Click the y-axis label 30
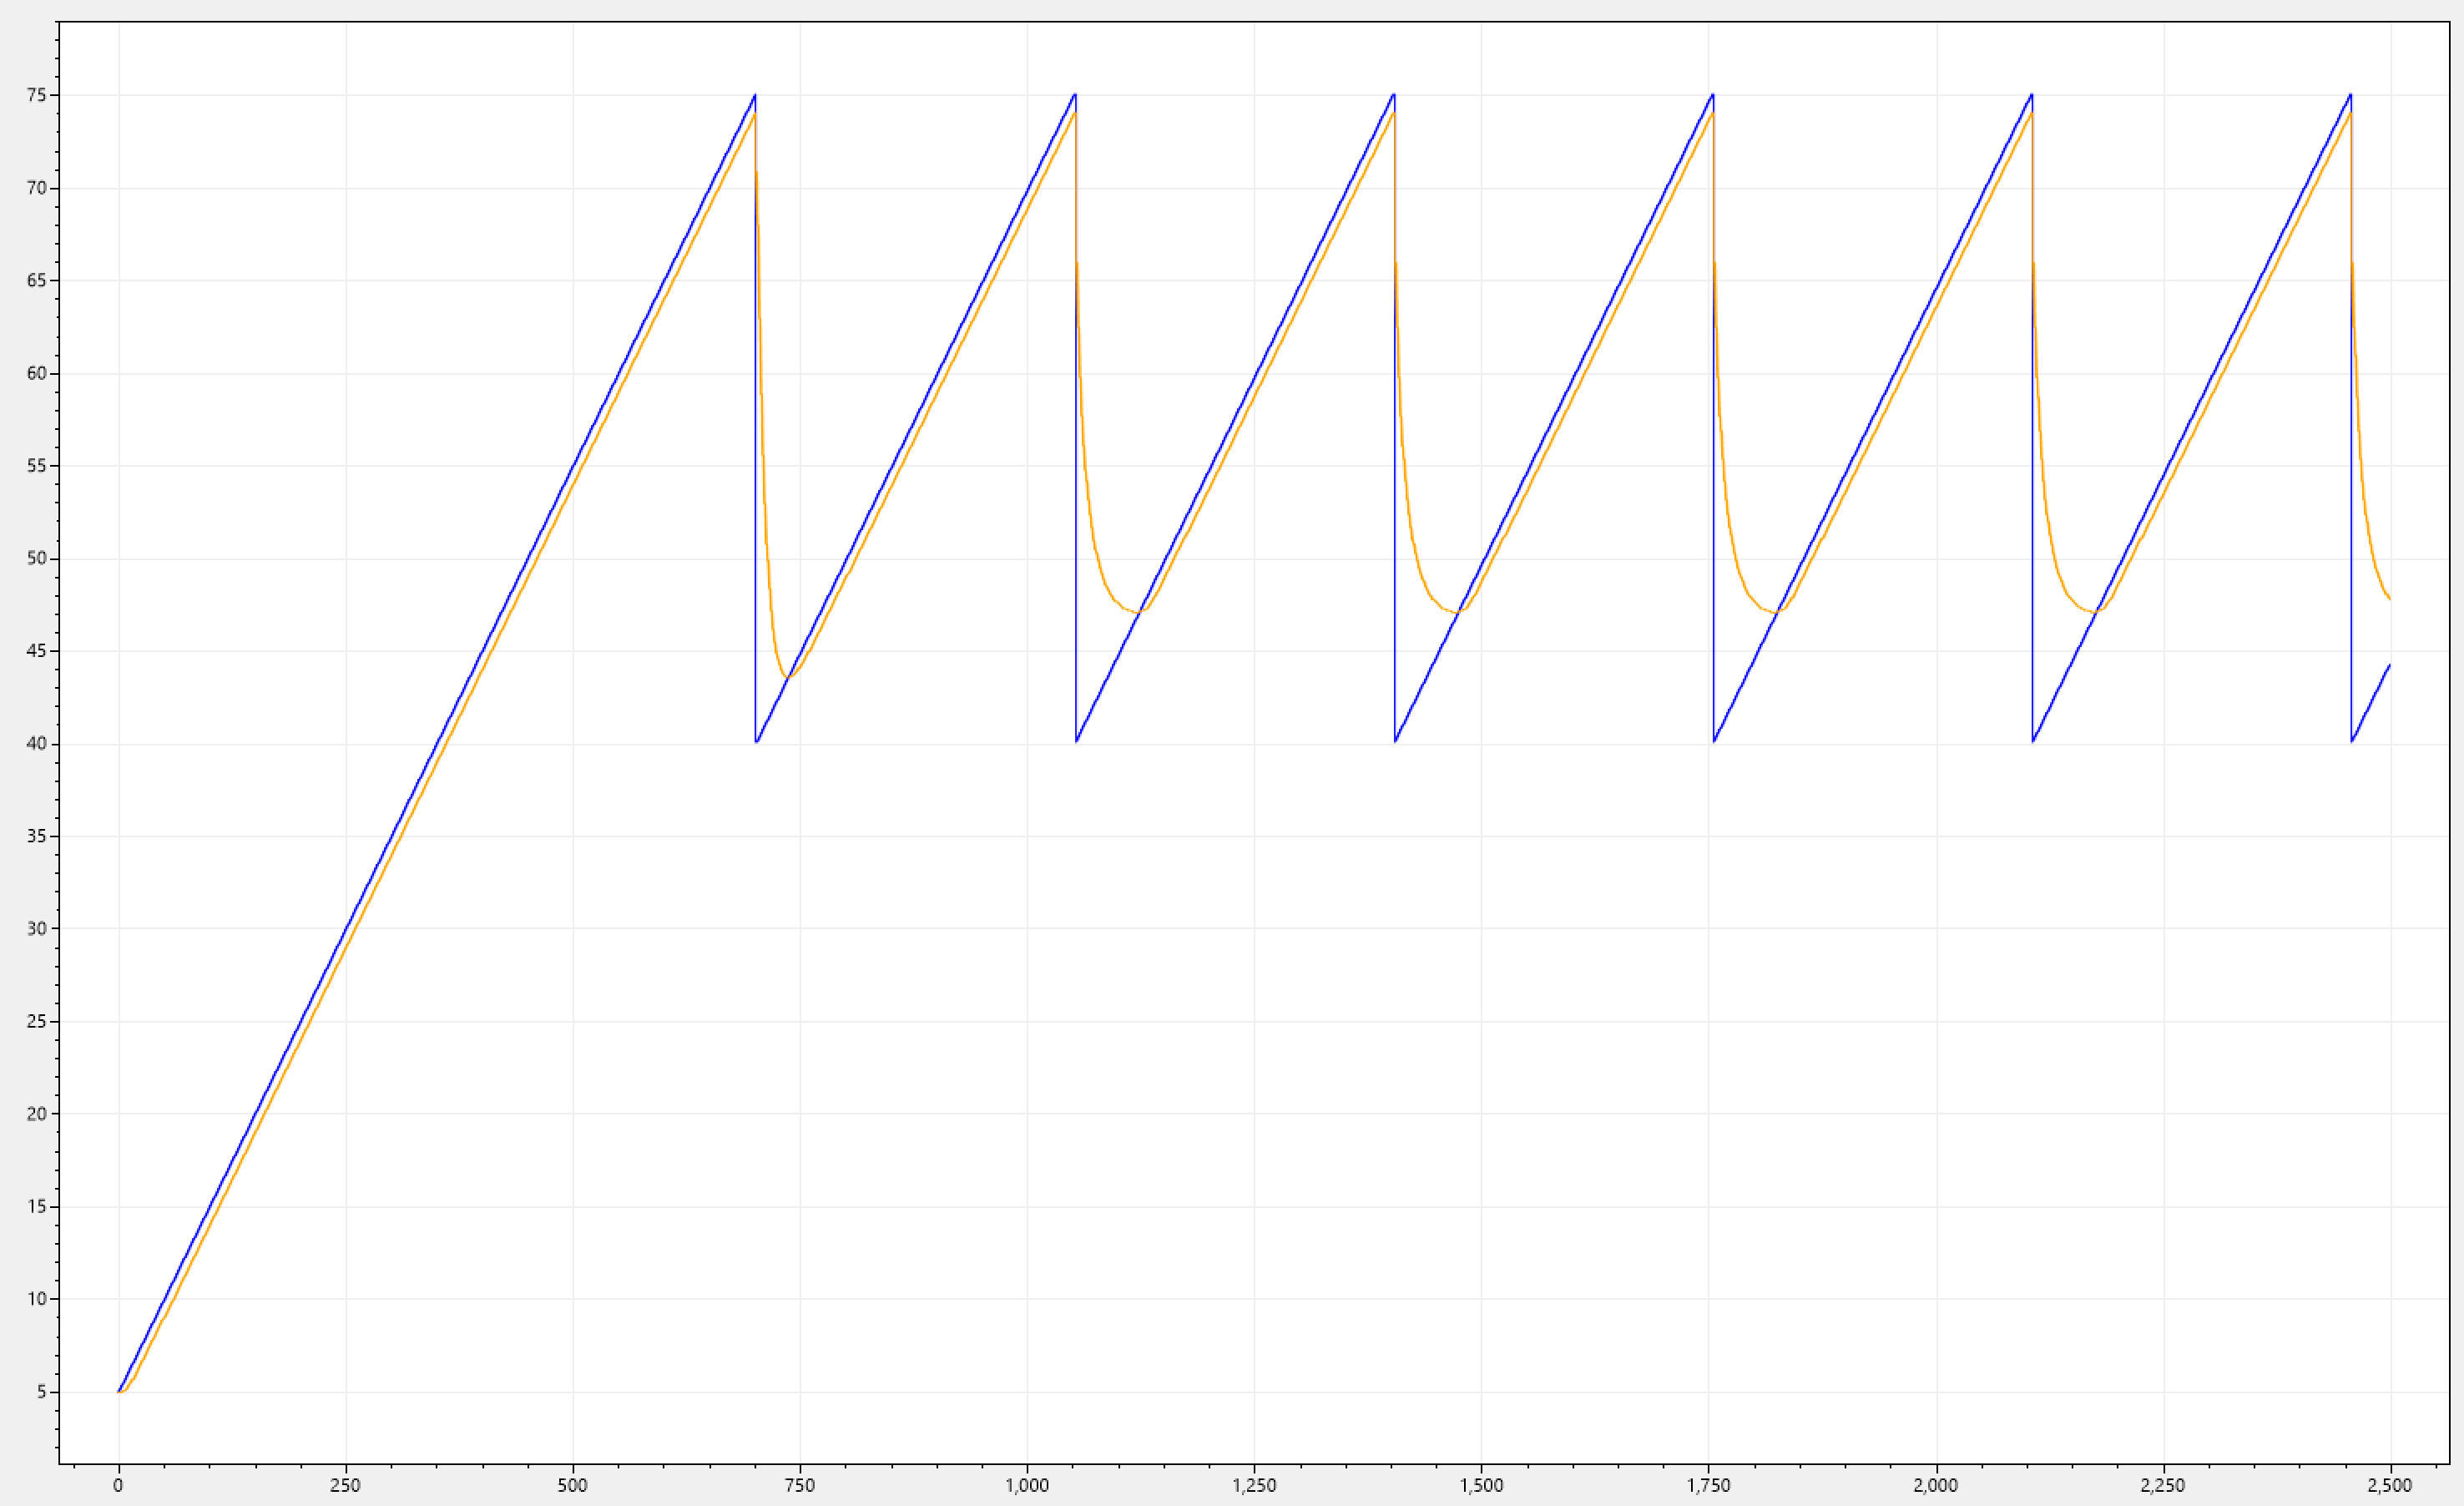Image resolution: width=2464 pixels, height=1506 pixels. pyautogui.click(x=37, y=928)
